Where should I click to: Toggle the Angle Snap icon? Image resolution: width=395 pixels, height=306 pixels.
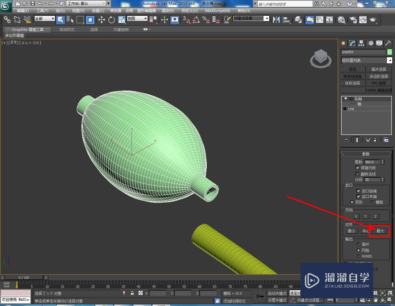point(196,20)
